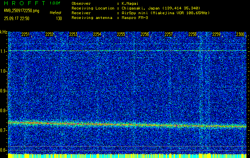
Task: Click the 1.0 frequency axis label
Action: [3, 71]
